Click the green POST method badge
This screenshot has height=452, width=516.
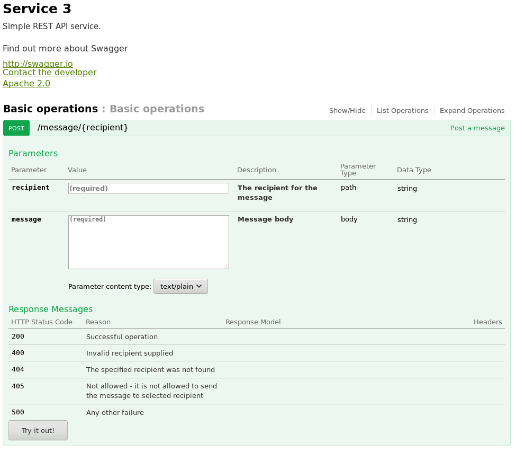[x=16, y=128]
